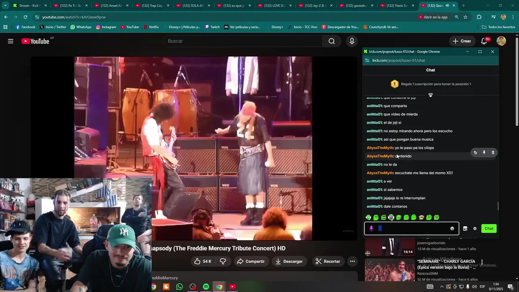This screenshot has height=292, width=519.
Task: Open Chrome tab search dropdown
Action: (x=5, y=6)
